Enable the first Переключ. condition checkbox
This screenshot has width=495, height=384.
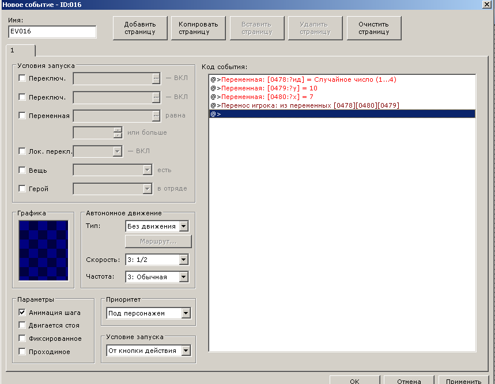pyautogui.click(x=22, y=79)
